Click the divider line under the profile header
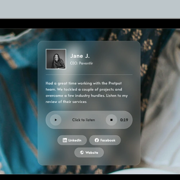Screen dimensions: 180x180 point(89,75)
